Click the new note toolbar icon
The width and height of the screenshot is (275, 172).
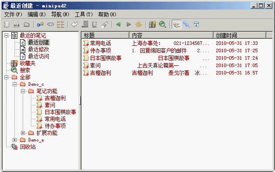pyautogui.click(x=7, y=24)
